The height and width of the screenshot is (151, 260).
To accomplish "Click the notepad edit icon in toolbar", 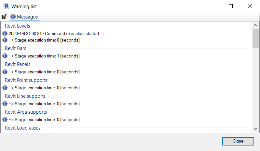I will 4,17.
